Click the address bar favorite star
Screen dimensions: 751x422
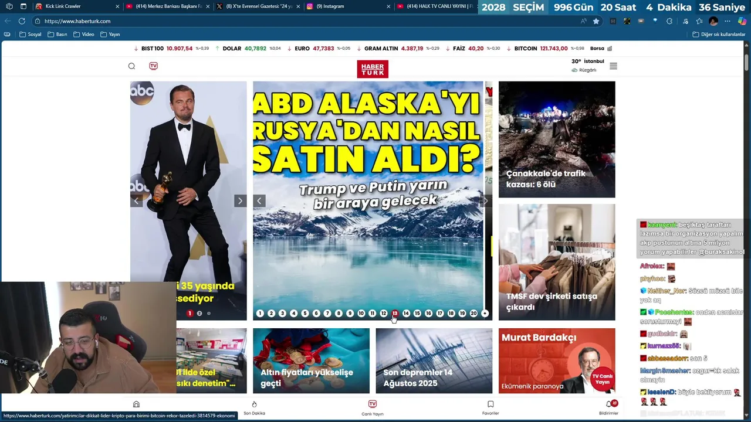click(596, 21)
